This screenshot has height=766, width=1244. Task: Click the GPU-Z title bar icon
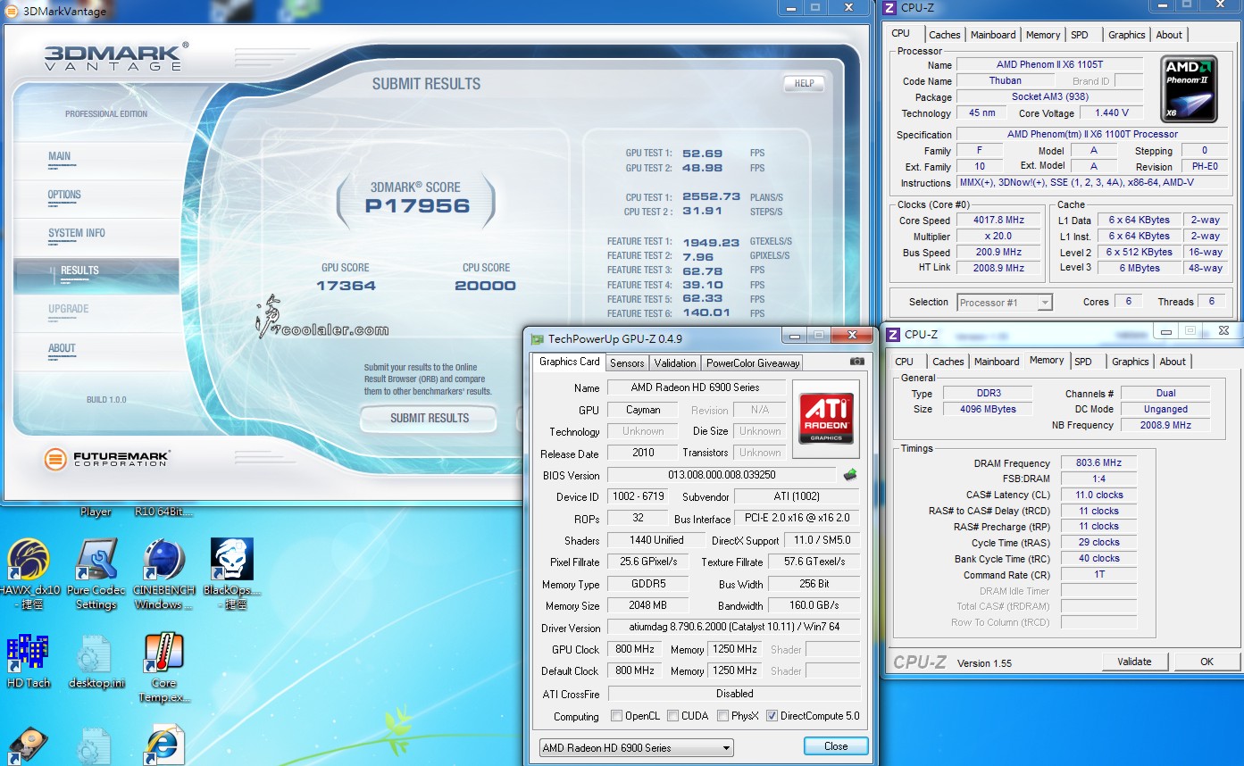click(x=537, y=339)
